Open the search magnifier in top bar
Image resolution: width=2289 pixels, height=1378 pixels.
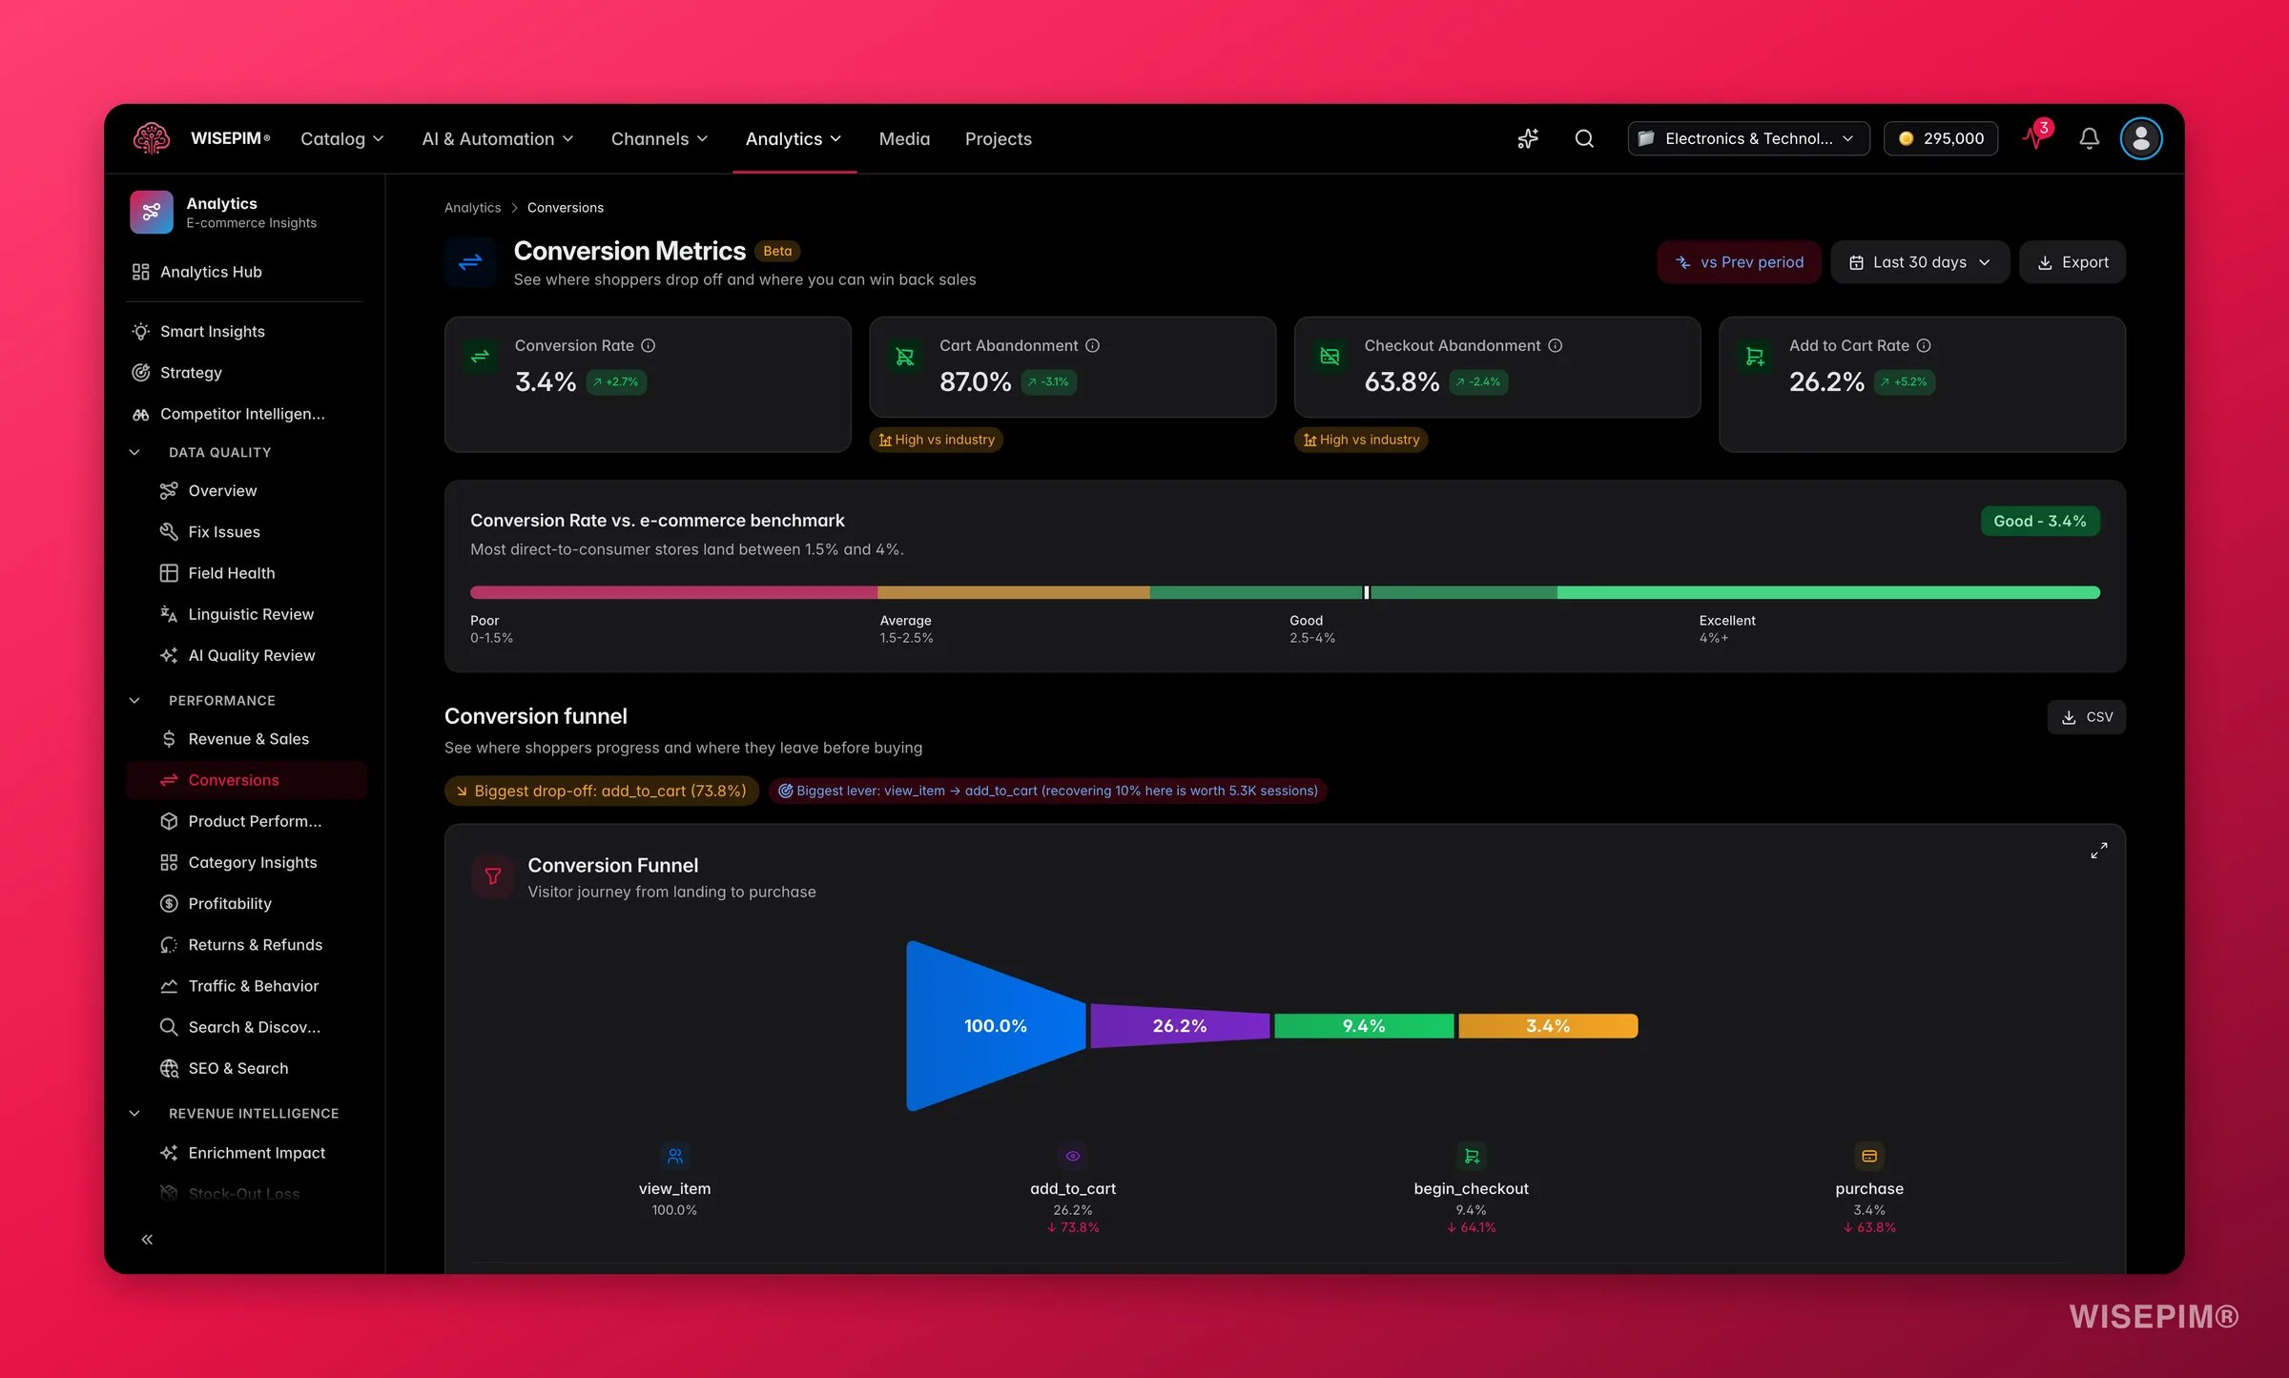point(1584,138)
